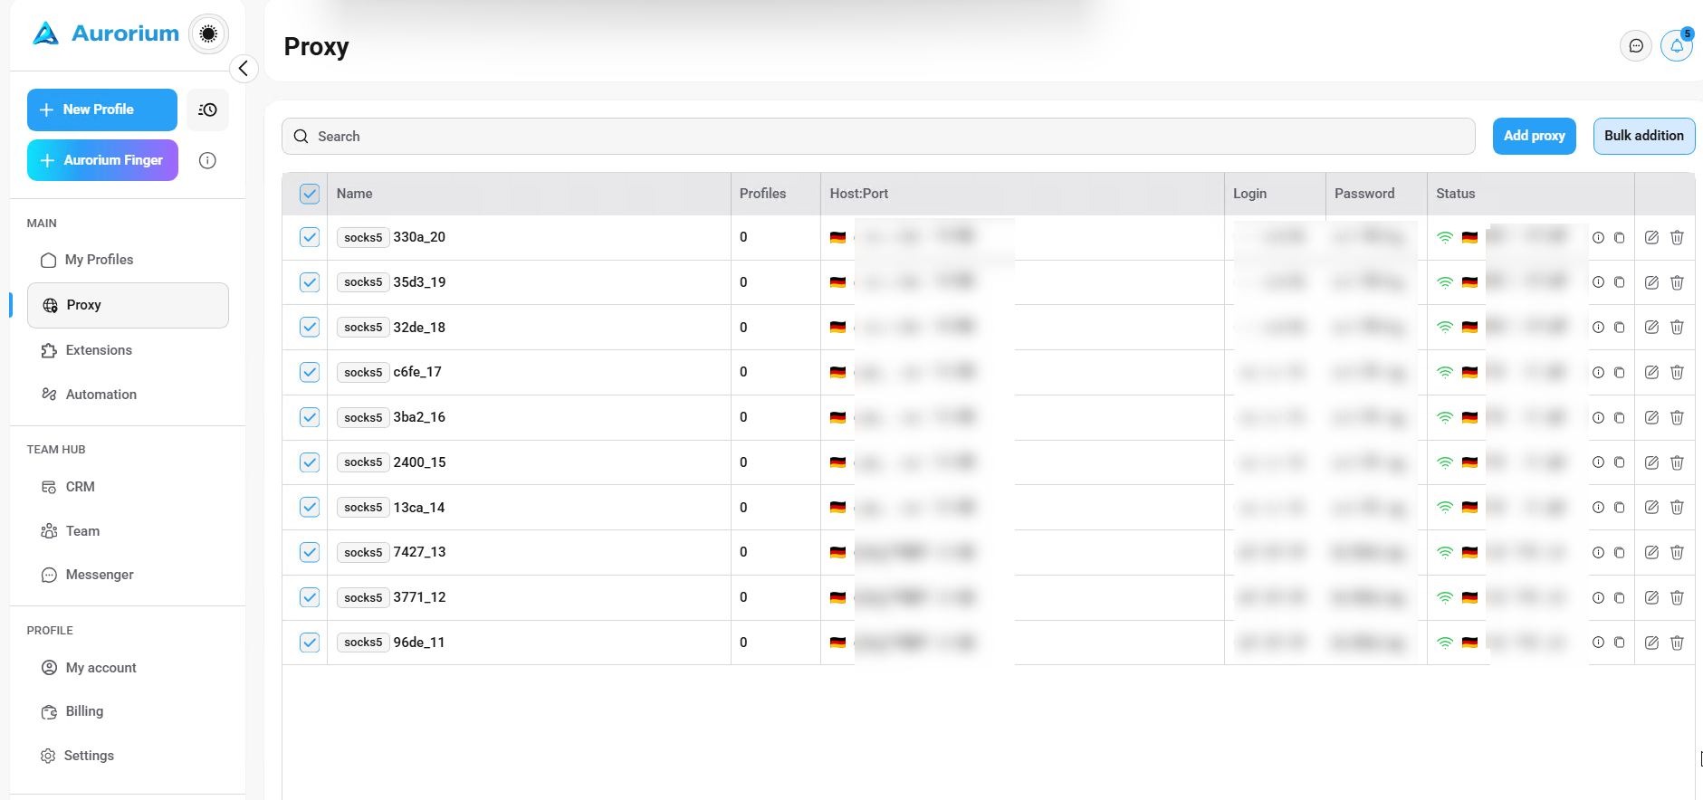Check the 330a_20 proxy info icon
1703x800 pixels.
(x=1598, y=237)
